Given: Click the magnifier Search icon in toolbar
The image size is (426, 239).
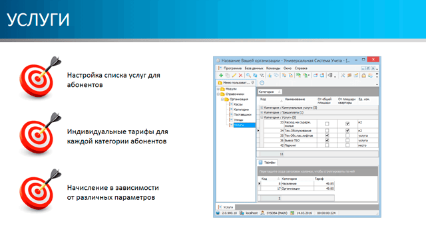Looking at the screenshot, I should pyautogui.click(x=248, y=75).
